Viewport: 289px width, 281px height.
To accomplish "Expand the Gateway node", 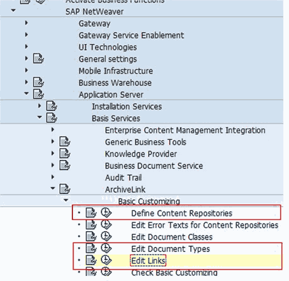I will coord(26,23).
